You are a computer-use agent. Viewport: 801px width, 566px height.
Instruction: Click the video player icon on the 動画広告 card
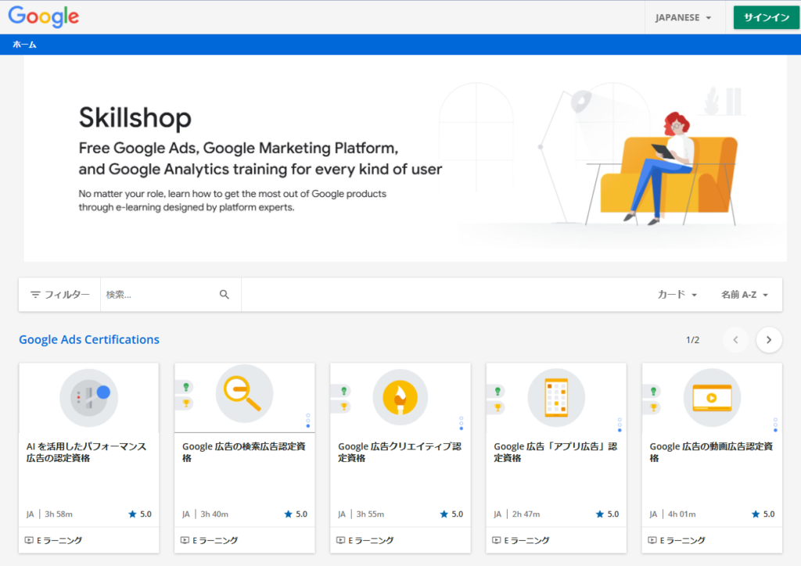712,398
